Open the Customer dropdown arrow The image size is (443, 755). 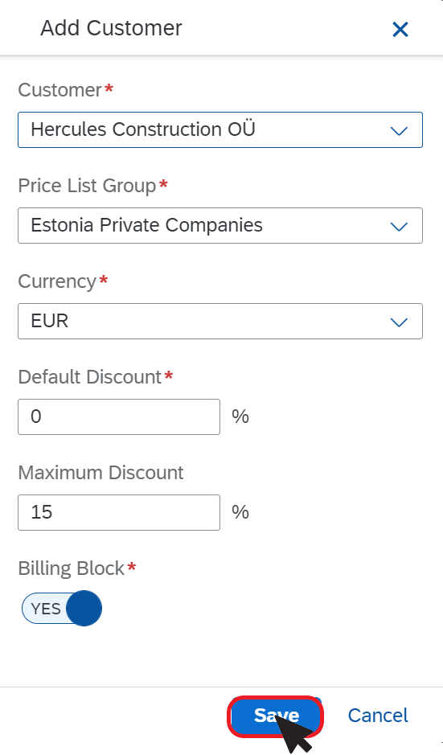399,130
